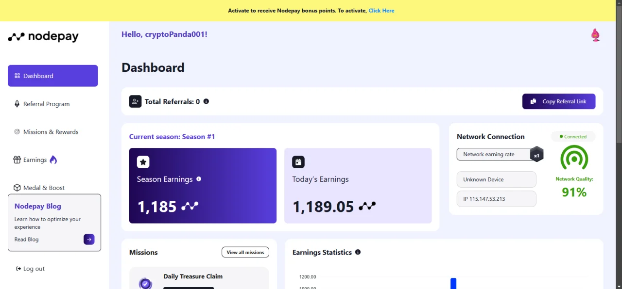Click the Today's Earnings calendar icon
Screen dimensions: 622x289
click(298, 162)
